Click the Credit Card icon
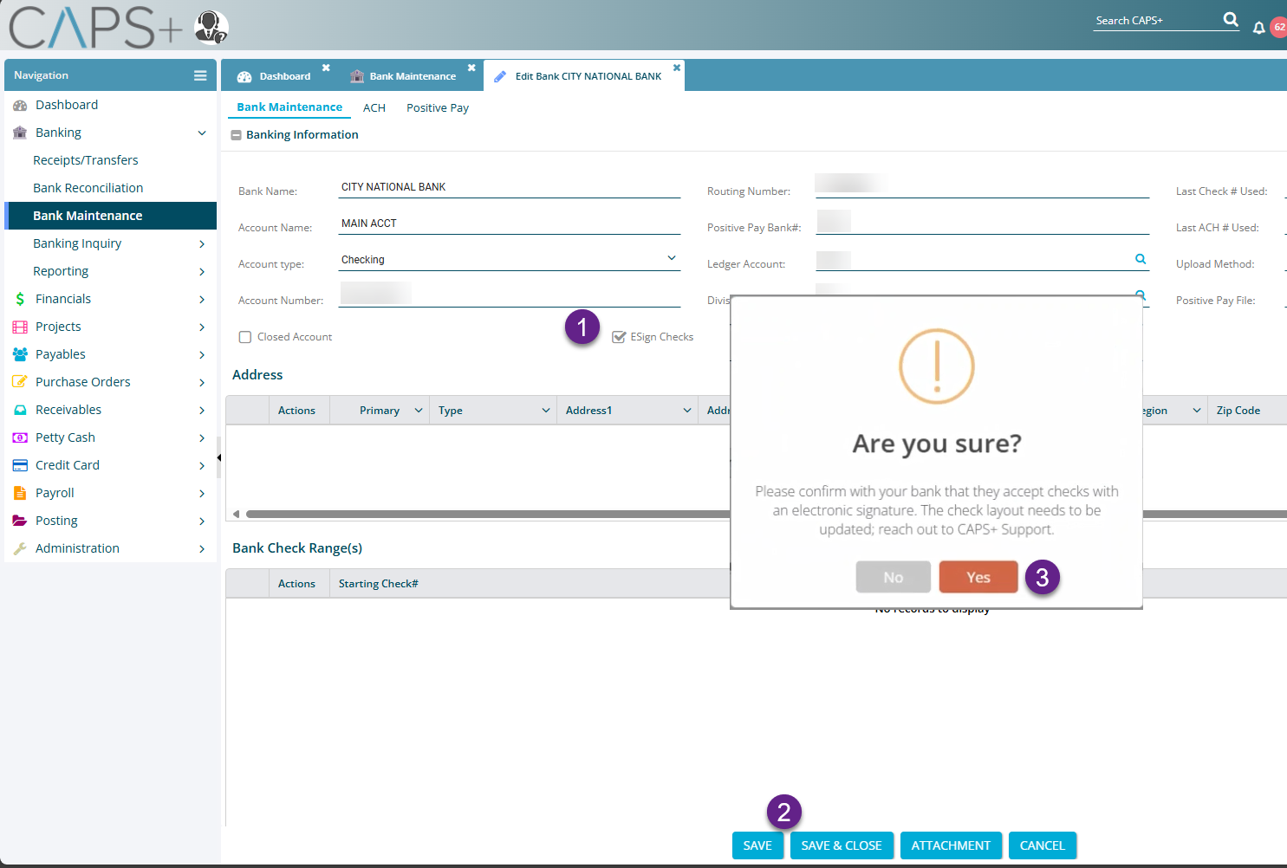Image resolution: width=1287 pixels, height=868 pixels. click(x=20, y=465)
